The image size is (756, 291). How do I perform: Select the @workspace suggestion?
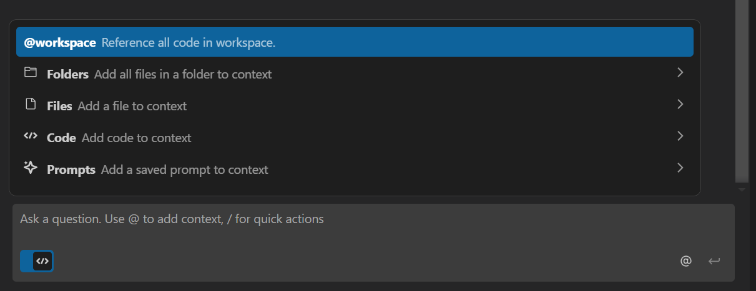(x=60, y=43)
